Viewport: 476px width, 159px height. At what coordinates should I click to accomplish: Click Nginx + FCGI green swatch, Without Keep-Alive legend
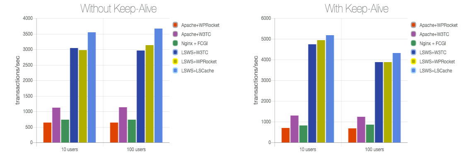pyautogui.click(x=175, y=43)
